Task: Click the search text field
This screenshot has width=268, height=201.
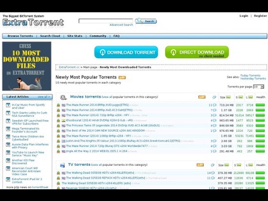Action: (x=106, y=21)
